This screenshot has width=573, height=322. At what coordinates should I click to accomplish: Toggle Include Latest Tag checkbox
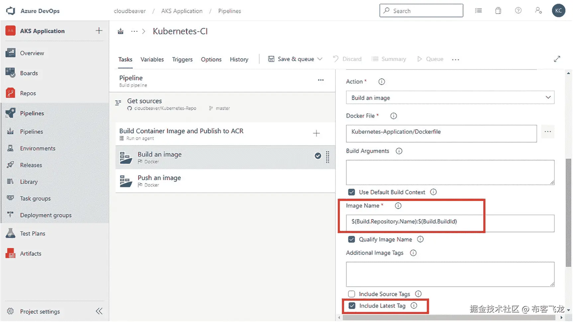pos(352,306)
